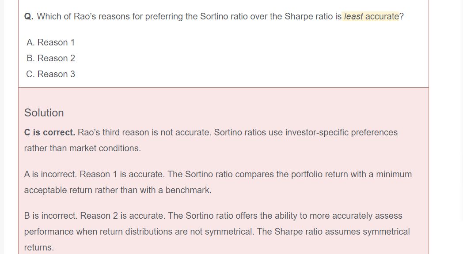
Task: Click the bold C is correct text
Action: (x=49, y=133)
